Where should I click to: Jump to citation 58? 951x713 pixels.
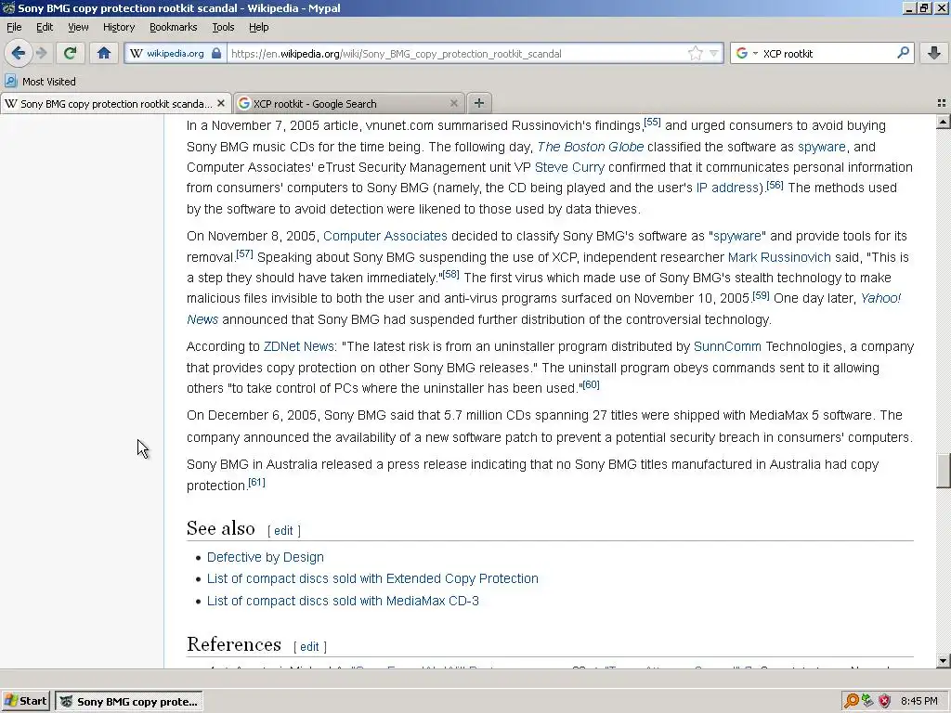click(450, 274)
